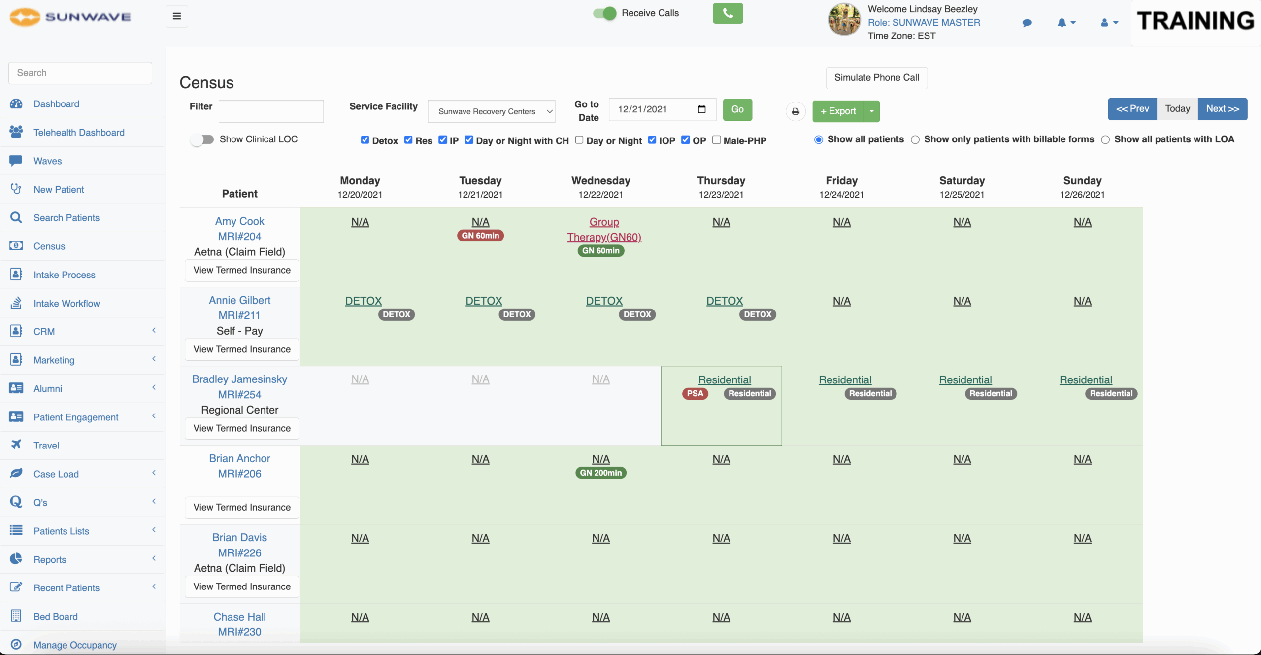
Task: Open Reports in the sidebar
Action: coord(50,559)
